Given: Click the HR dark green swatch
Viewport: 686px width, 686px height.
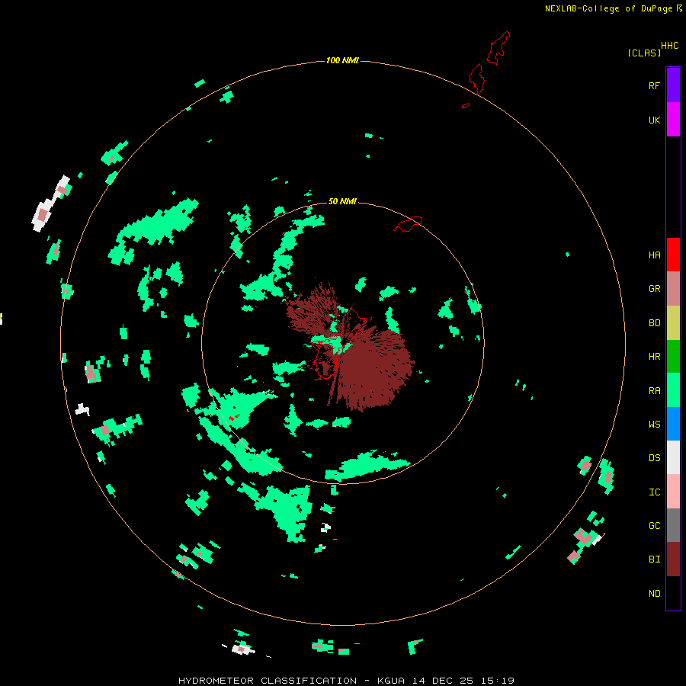Looking at the screenshot, I should [x=673, y=357].
